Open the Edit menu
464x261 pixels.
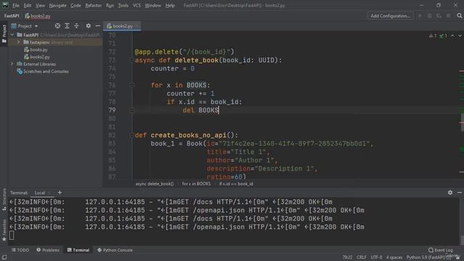pyautogui.click(x=28, y=5)
